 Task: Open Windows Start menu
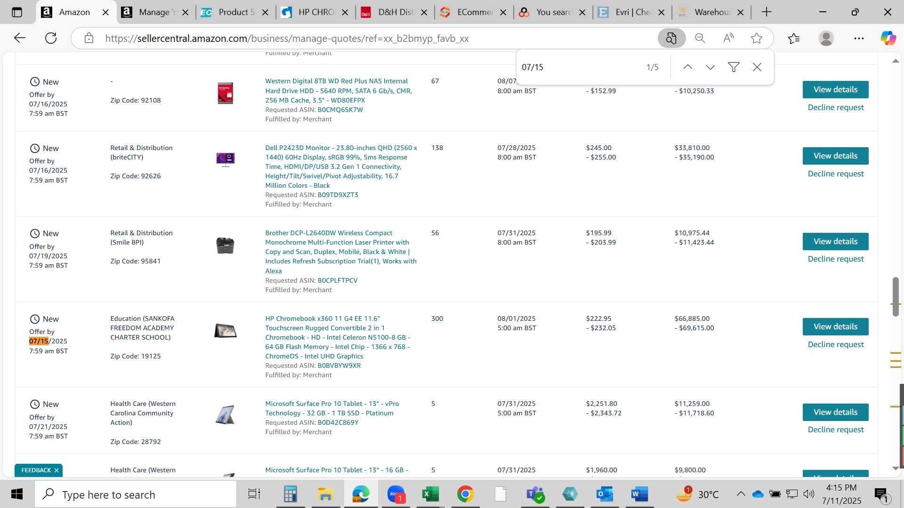[17, 494]
